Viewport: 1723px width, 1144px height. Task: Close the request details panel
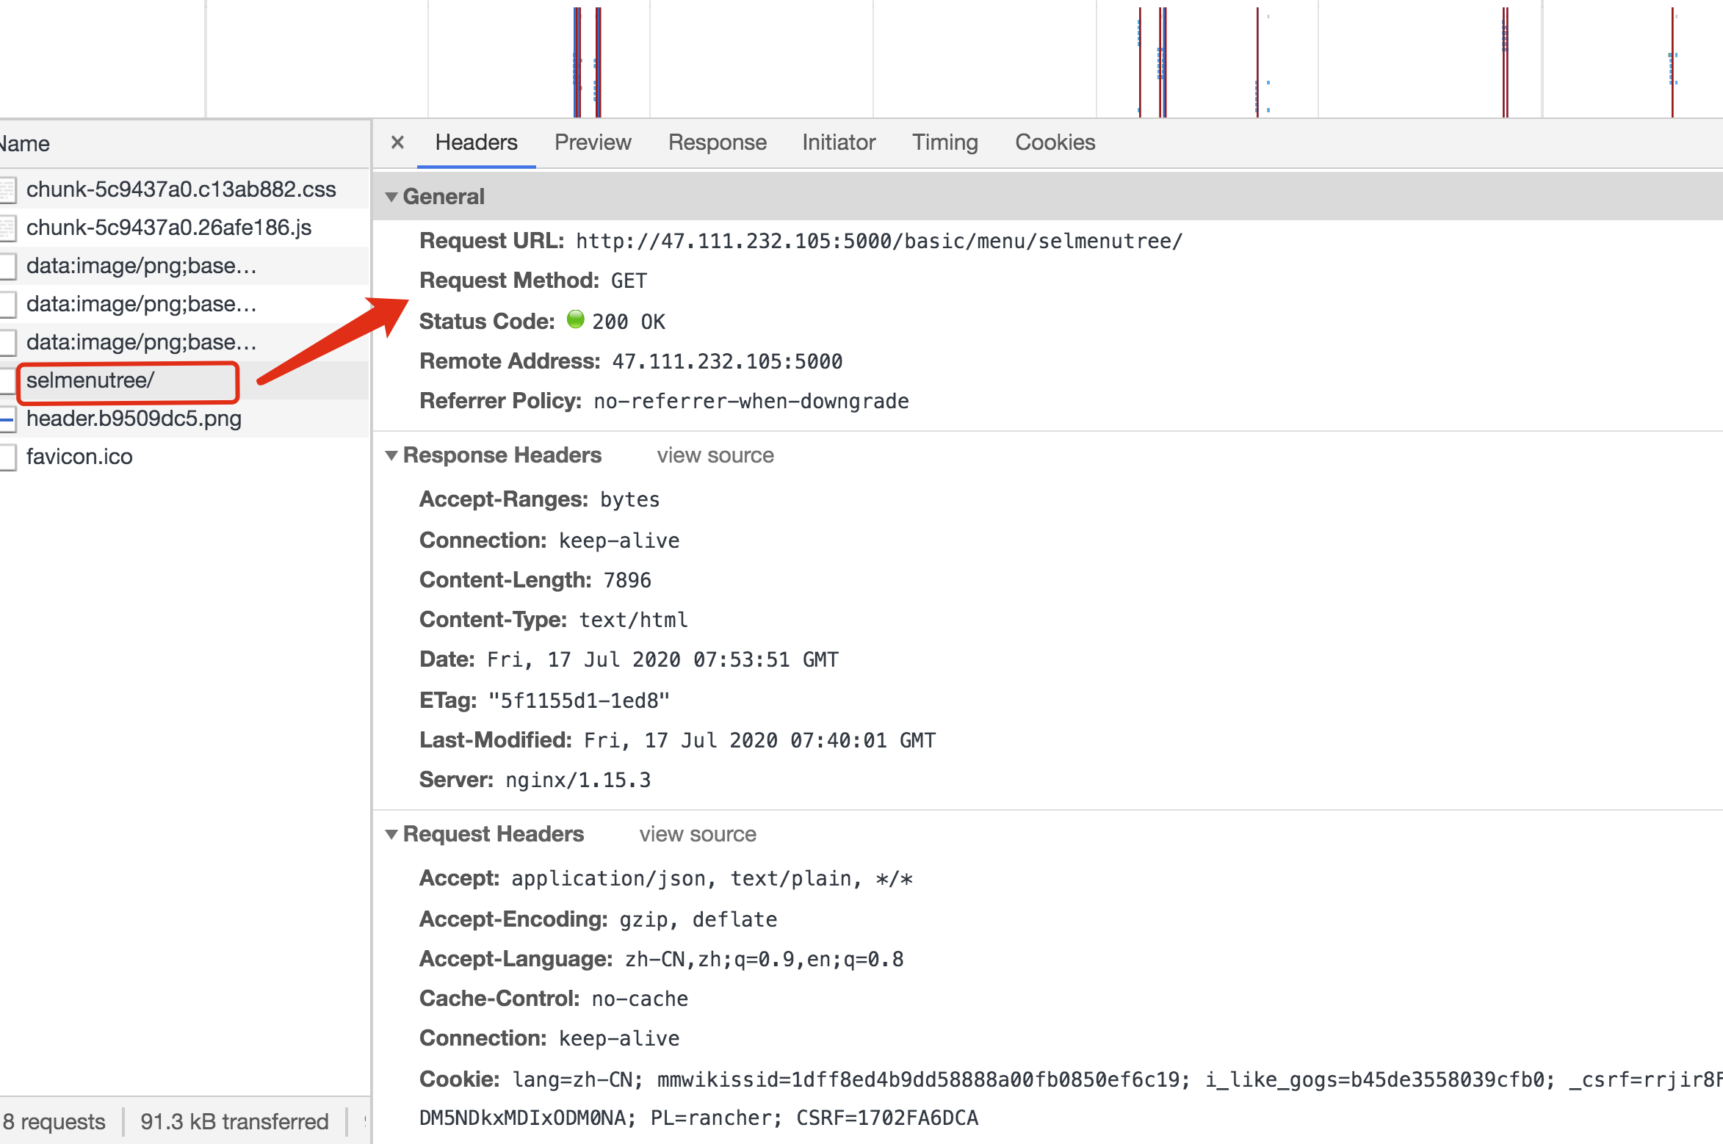click(x=397, y=142)
